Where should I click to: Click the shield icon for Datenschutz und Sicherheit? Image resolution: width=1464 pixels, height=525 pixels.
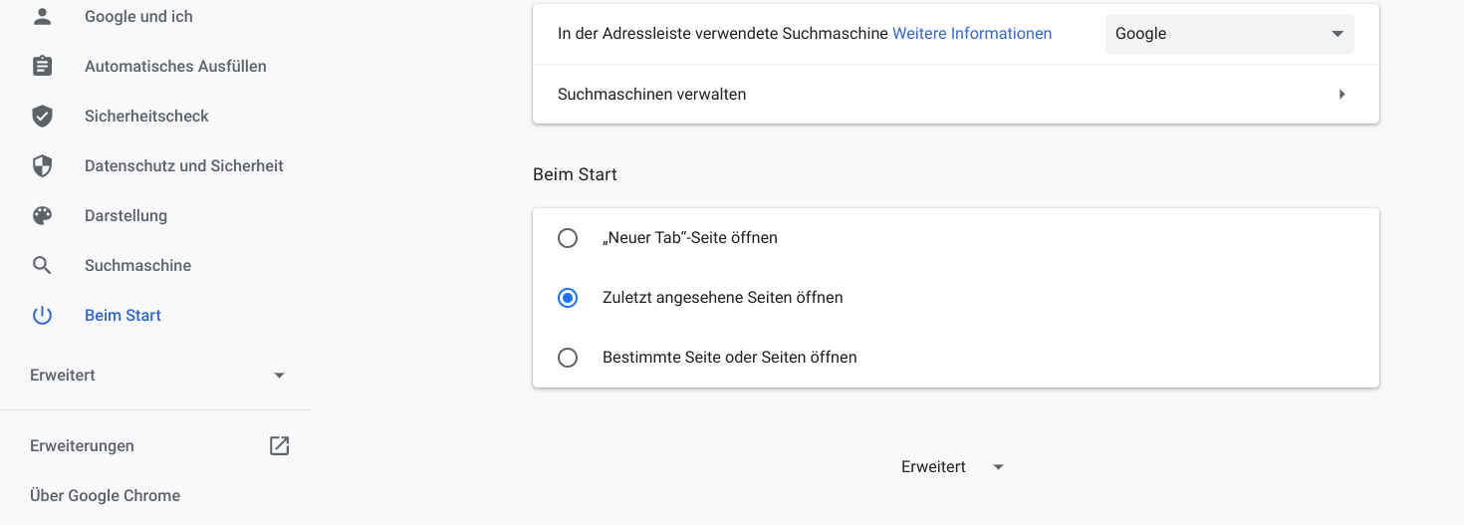coord(42,165)
